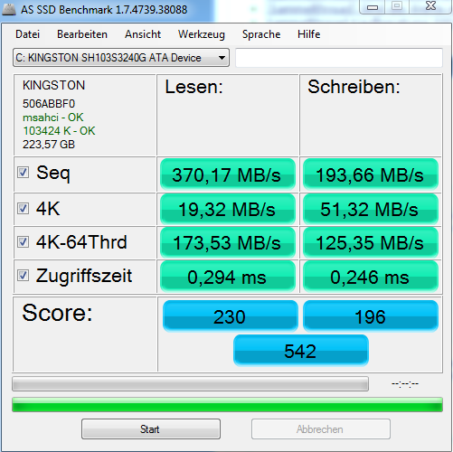Open the Hilfe menu
The height and width of the screenshot is (452, 453).
coord(308,34)
